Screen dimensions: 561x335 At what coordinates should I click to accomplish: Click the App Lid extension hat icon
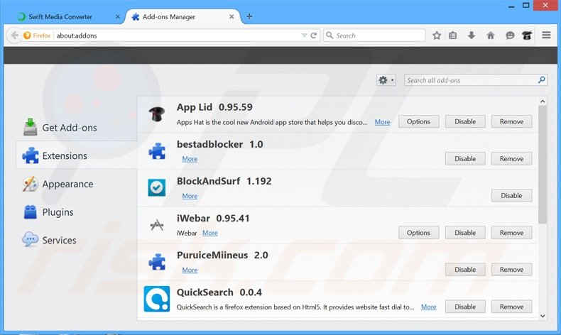(157, 114)
